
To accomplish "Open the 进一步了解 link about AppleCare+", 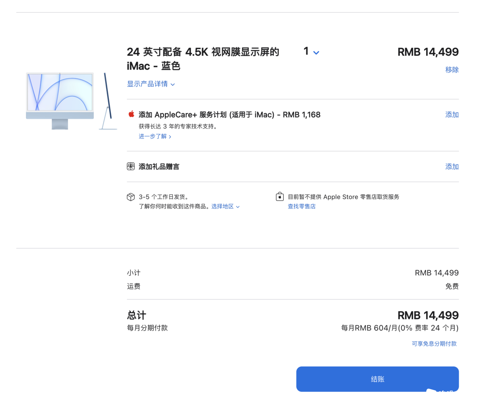I will click(155, 136).
